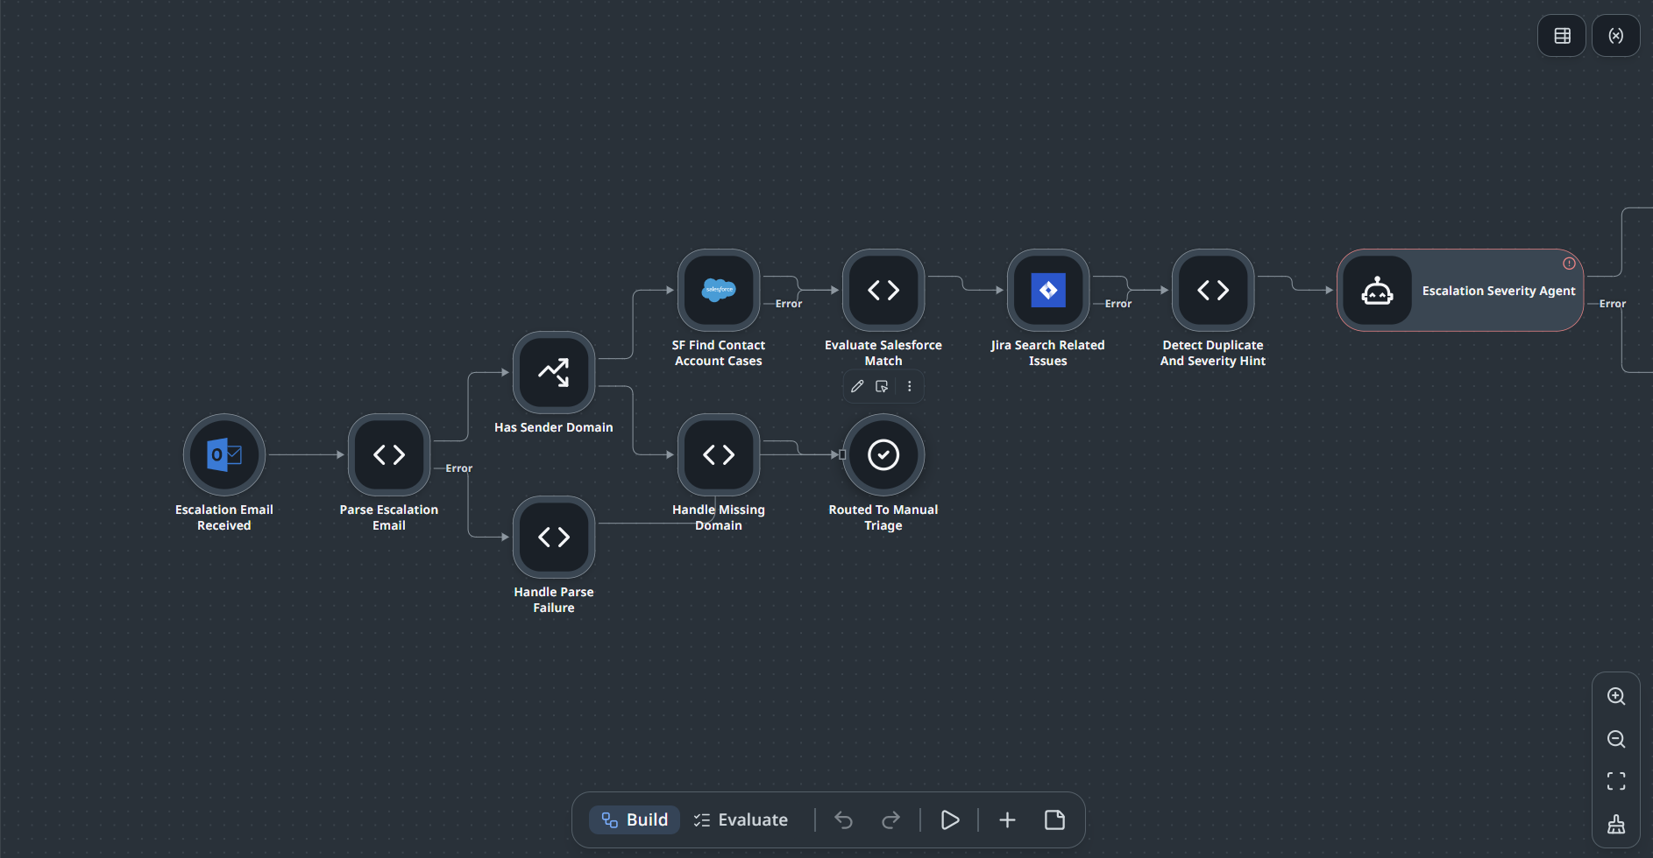Add a new node with plus button
This screenshot has height=858, width=1653.
click(x=1007, y=819)
